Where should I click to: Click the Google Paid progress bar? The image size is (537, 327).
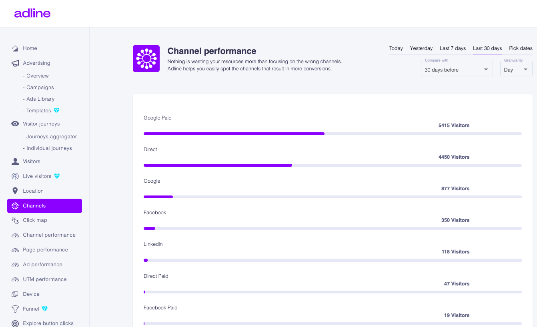coord(333,134)
